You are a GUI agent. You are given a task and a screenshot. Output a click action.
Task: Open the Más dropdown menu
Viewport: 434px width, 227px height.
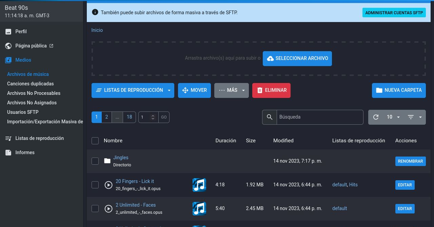232,90
